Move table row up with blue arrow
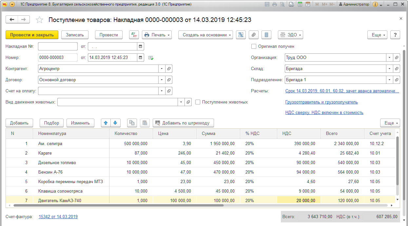Viewport: 408px width, 226px height. [x=106, y=123]
